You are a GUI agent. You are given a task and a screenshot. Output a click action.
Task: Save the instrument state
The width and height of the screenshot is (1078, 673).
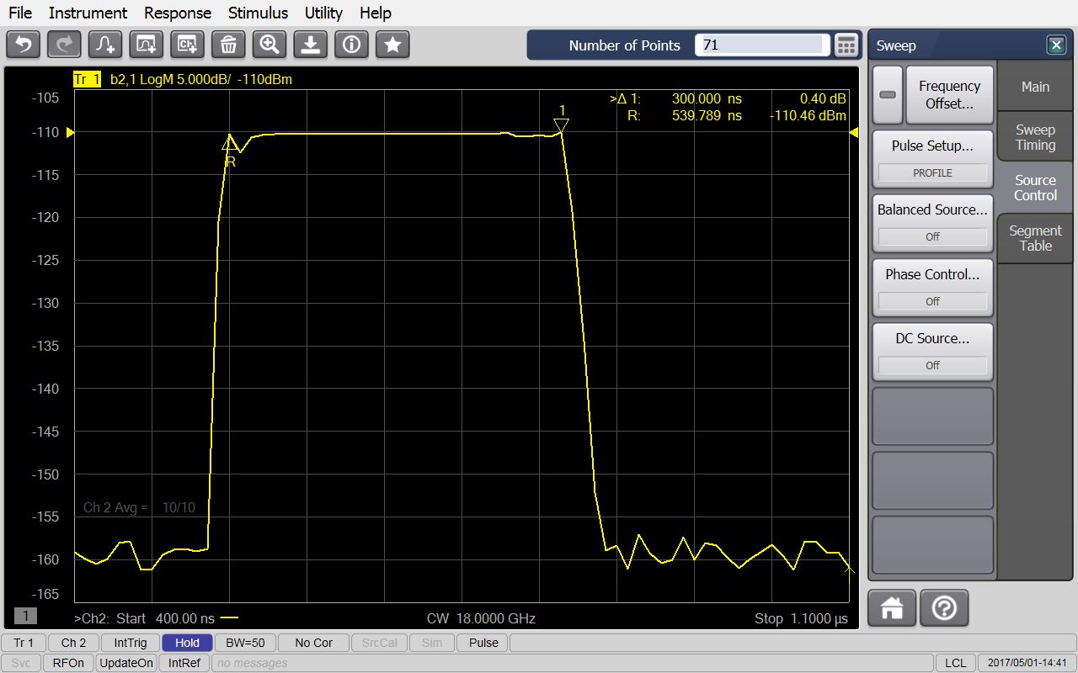pyautogui.click(x=310, y=45)
